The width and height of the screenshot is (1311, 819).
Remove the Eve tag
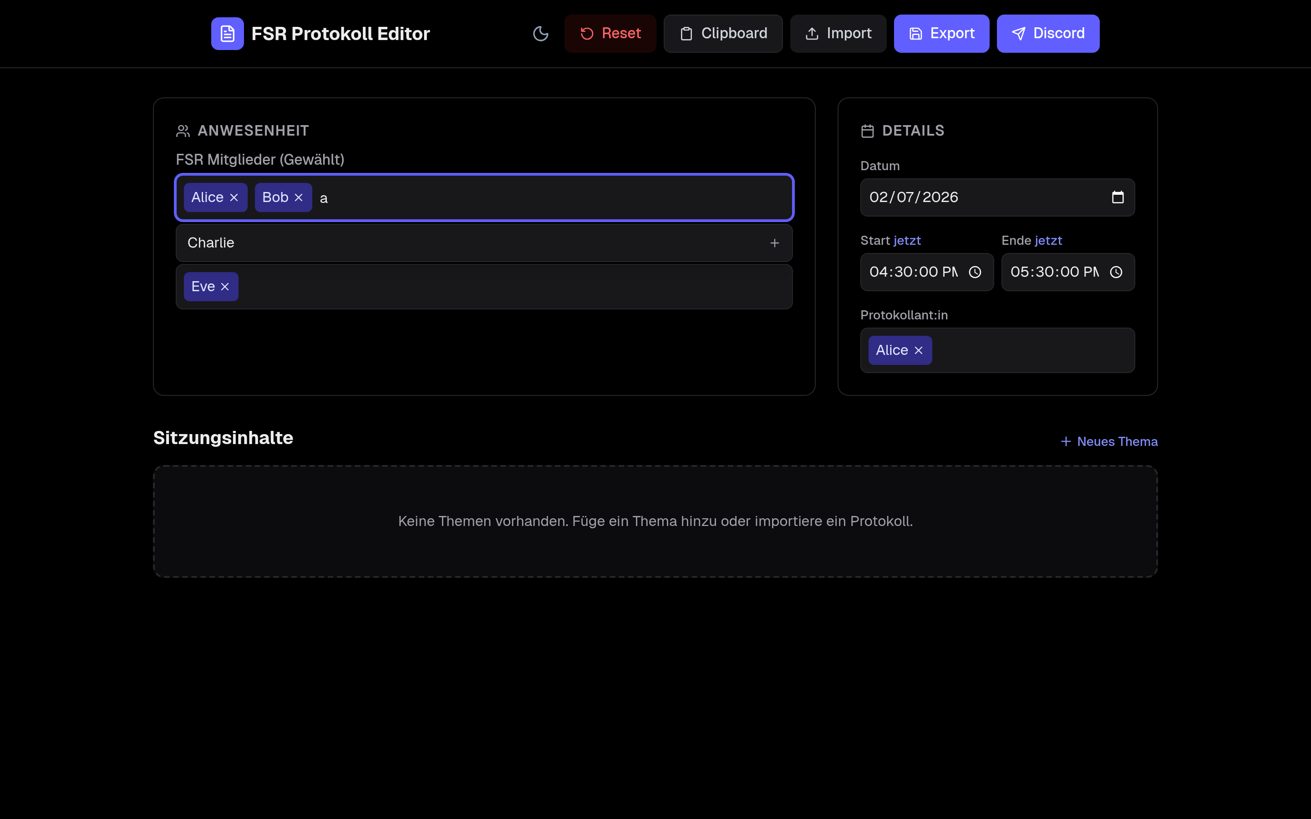point(225,287)
